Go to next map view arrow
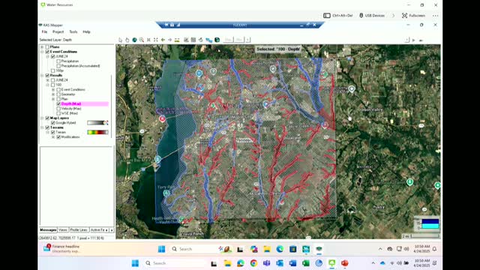This screenshot has width=480, height=270. click(x=169, y=40)
